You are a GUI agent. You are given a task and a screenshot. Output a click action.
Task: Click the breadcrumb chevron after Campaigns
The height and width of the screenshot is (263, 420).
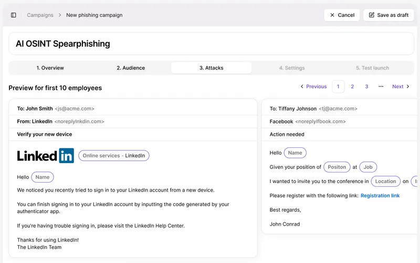pyautogui.click(x=60, y=15)
